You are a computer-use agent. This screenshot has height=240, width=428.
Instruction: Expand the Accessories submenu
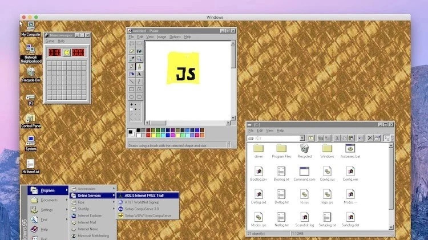[93, 189]
